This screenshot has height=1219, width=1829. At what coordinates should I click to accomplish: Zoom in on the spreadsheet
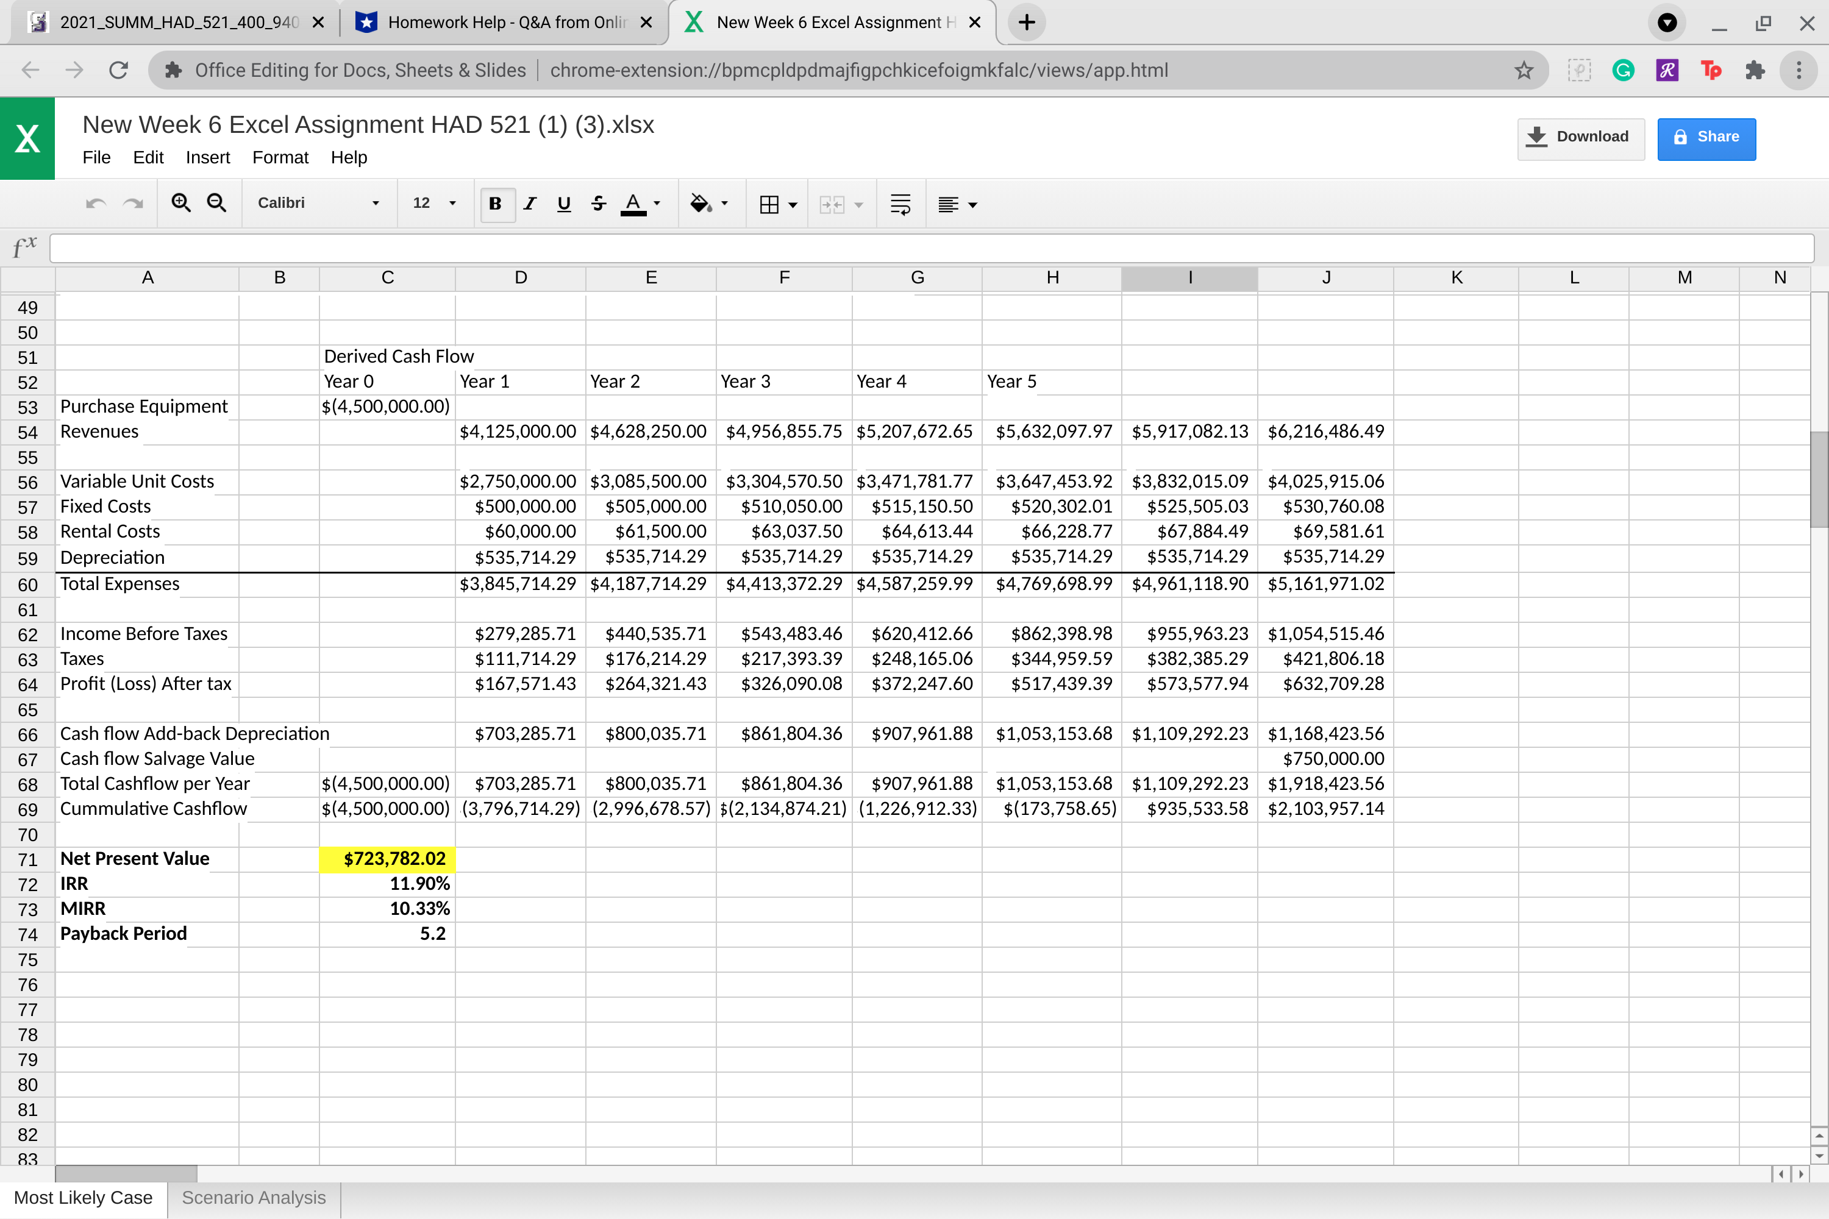[x=181, y=203]
